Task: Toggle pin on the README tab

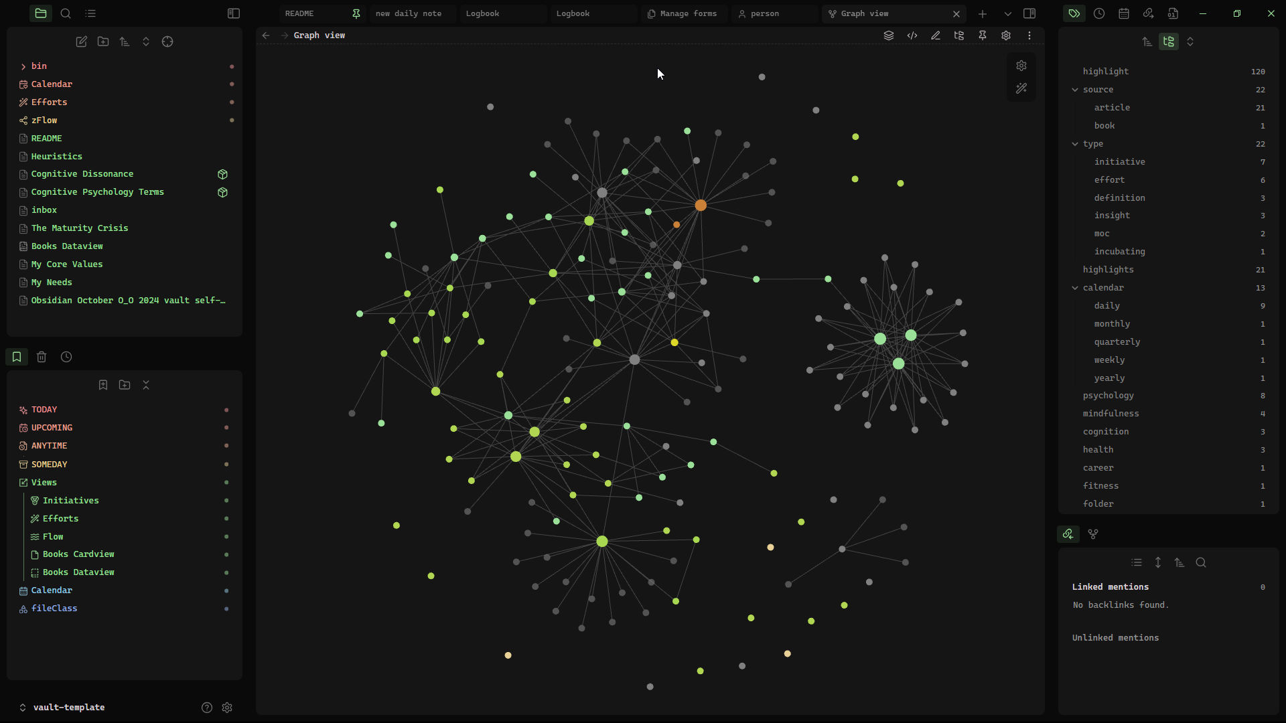Action: click(x=356, y=13)
